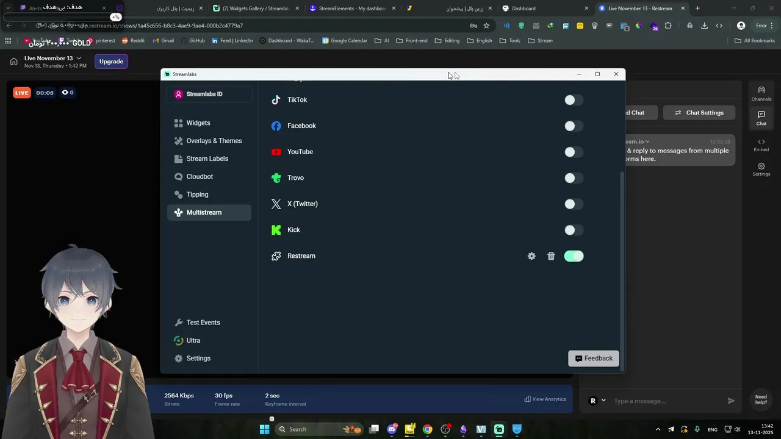Image resolution: width=781 pixels, height=439 pixels.
Task: Enable the Facebook multistream toggle
Action: [x=574, y=126]
